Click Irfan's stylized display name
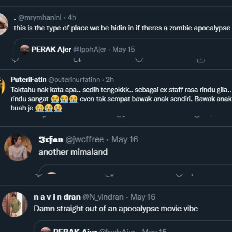Screen dimensions: 232x232 [x=51, y=139]
